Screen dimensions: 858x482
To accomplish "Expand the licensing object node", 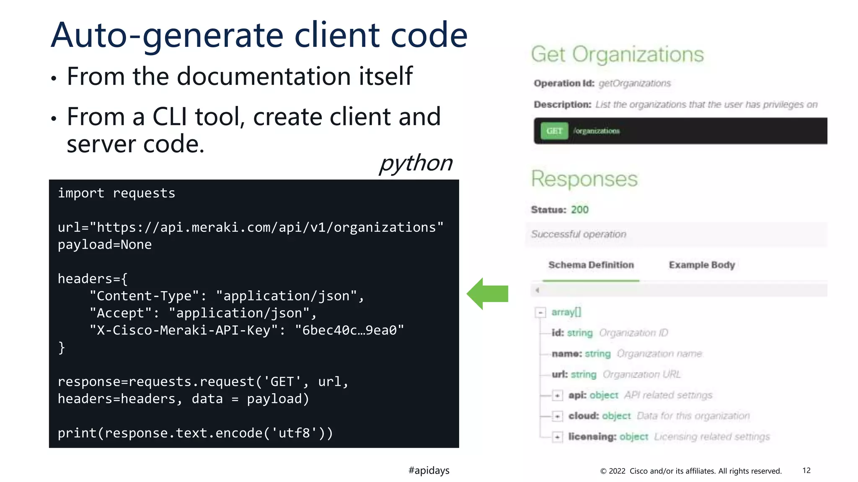I will pos(557,437).
